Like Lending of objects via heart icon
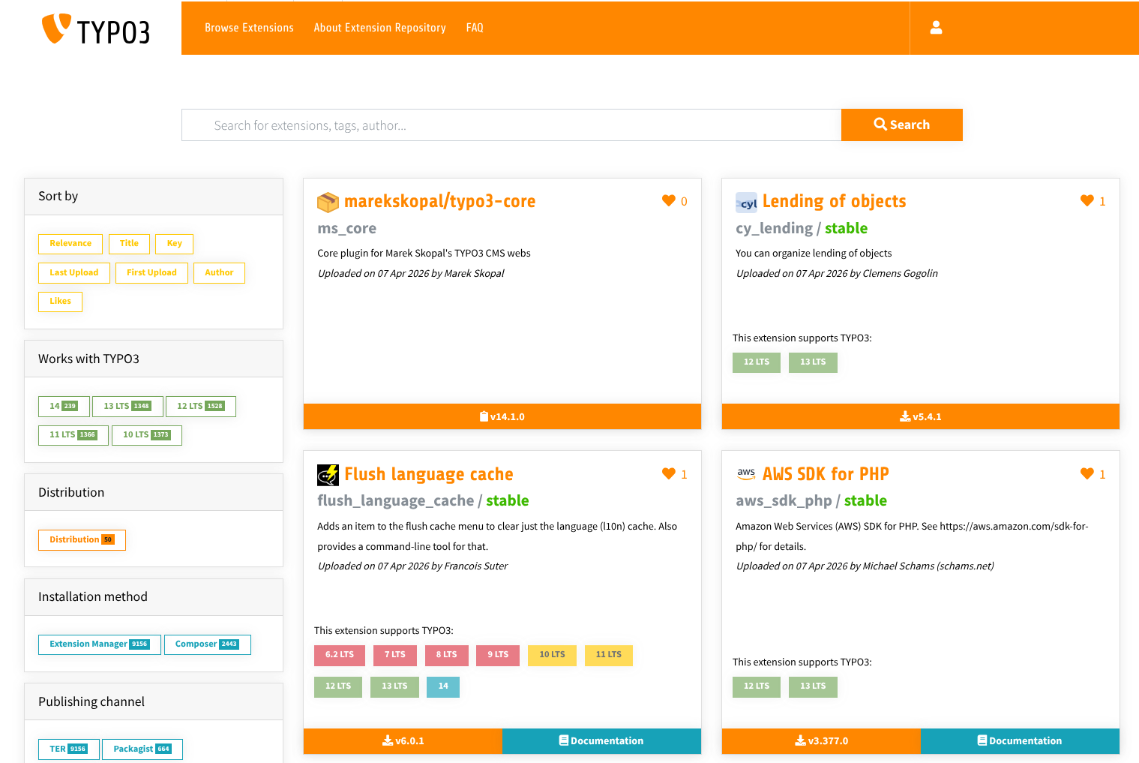Image resolution: width=1139 pixels, height=763 pixels. tap(1087, 200)
